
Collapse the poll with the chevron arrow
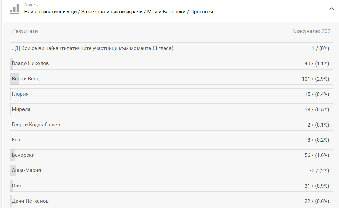point(332,9)
